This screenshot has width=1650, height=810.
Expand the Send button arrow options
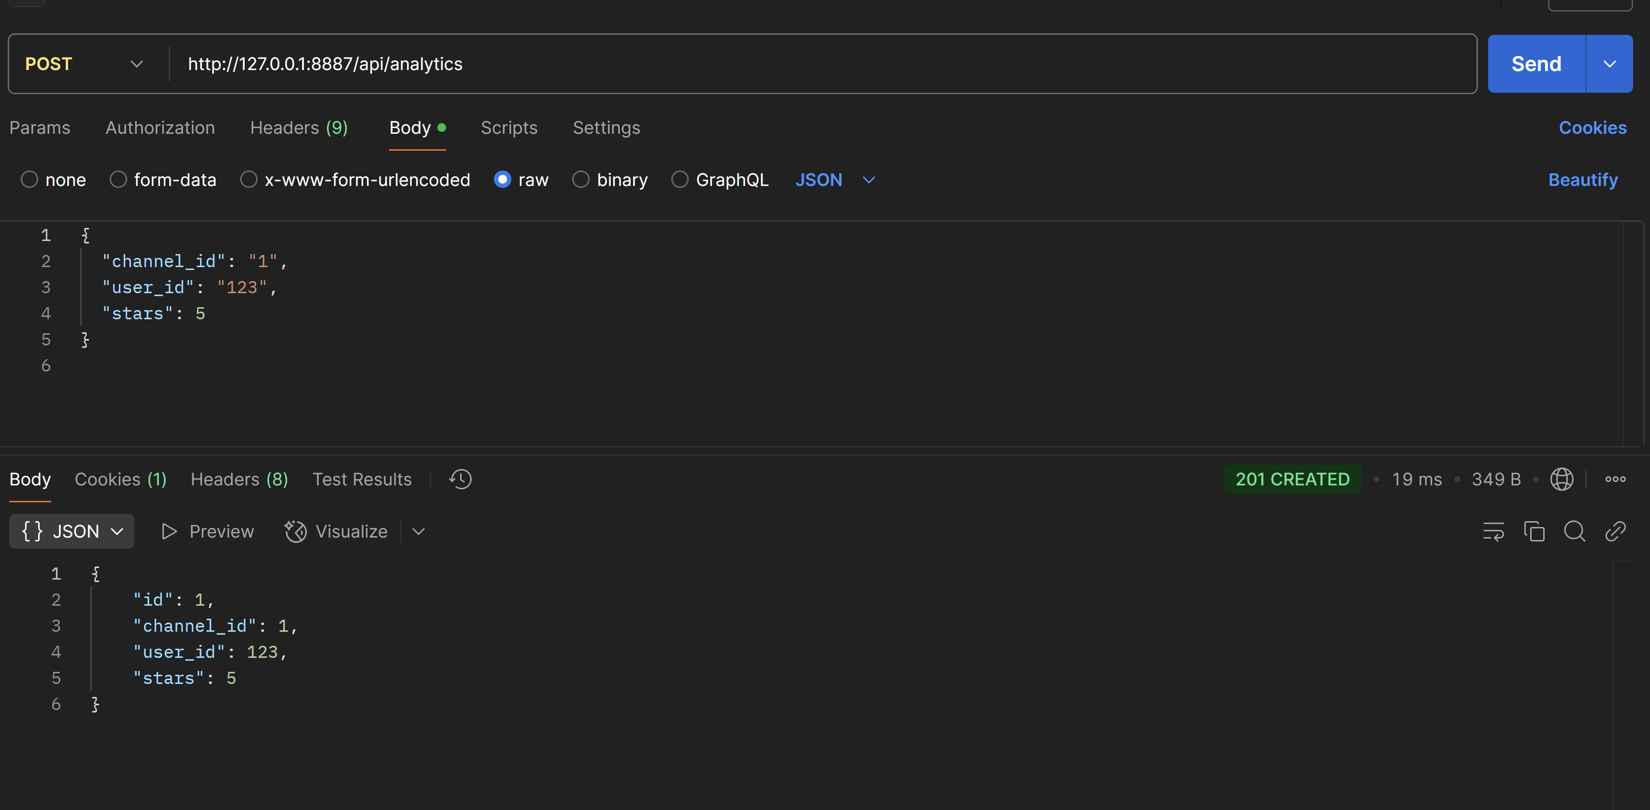[1609, 64]
